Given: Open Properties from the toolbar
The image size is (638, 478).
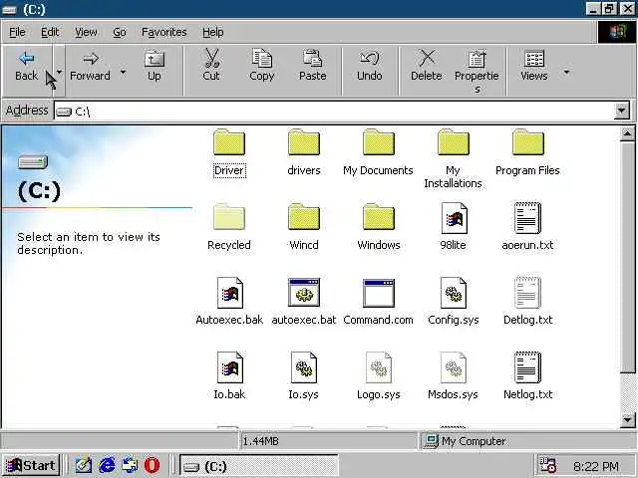Looking at the screenshot, I should 477,70.
